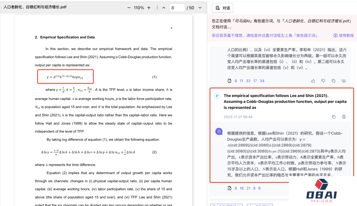Thumbs down the first AI answer
This screenshot has width=357, height=206.
(x=323, y=81)
